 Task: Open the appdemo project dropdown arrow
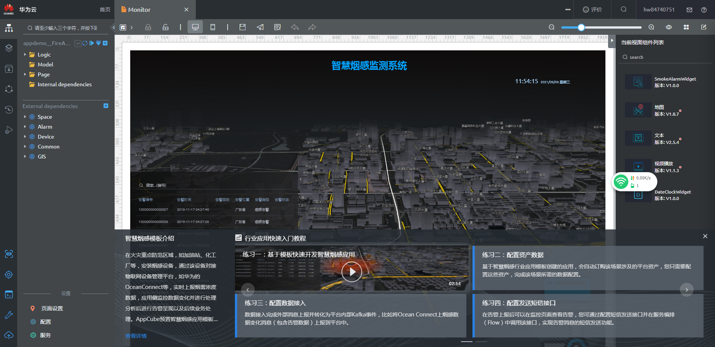click(78, 43)
